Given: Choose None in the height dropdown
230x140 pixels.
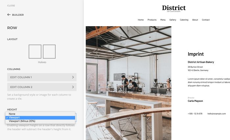Looking at the screenshot, I should [x=12, y=114].
